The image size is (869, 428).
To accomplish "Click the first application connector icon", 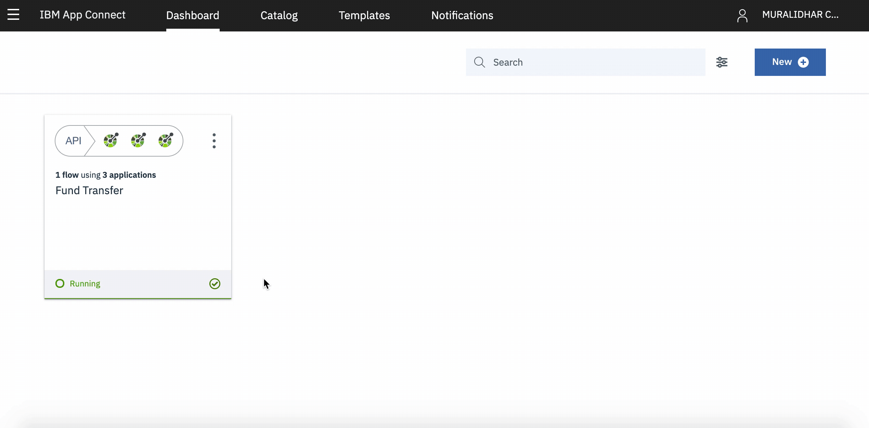I will [111, 140].
